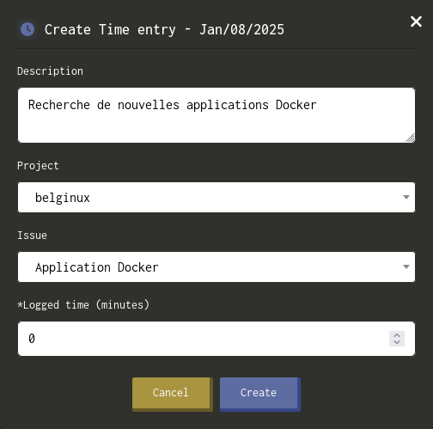Click the arrow icon of the Issue selector
This screenshot has width=433, height=429.
point(406,267)
